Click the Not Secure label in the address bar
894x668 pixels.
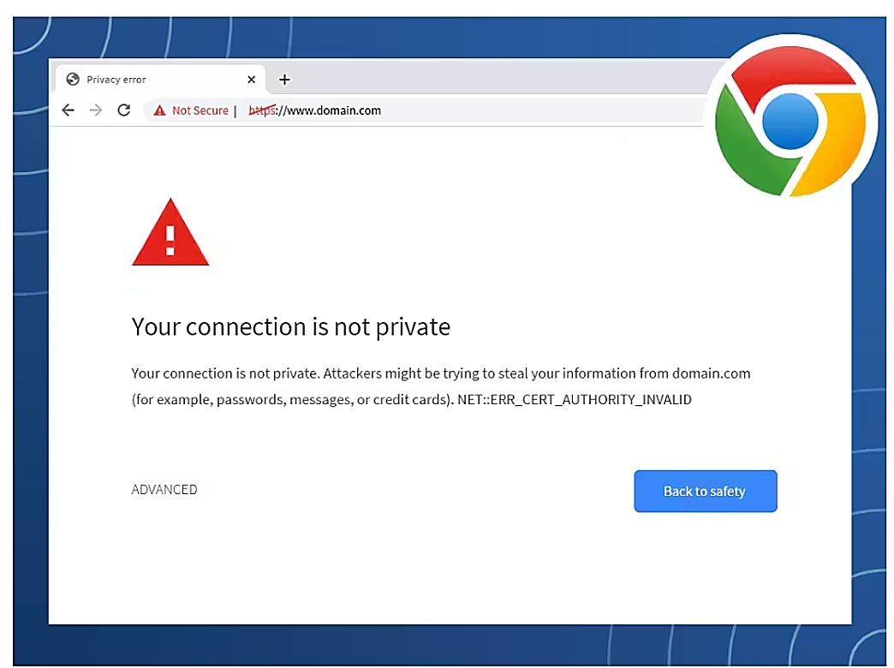tap(200, 110)
